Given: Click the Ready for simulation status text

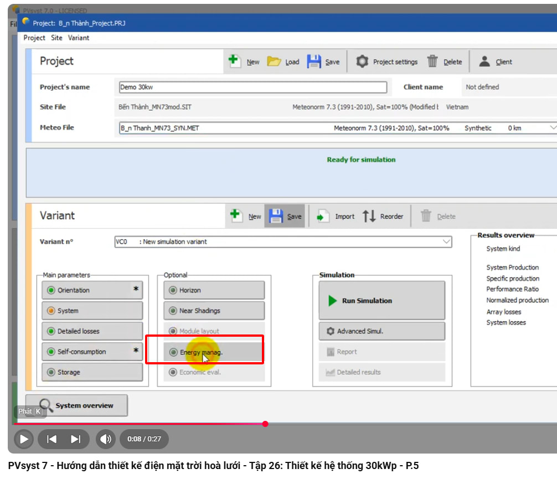Looking at the screenshot, I should coord(361,159).
